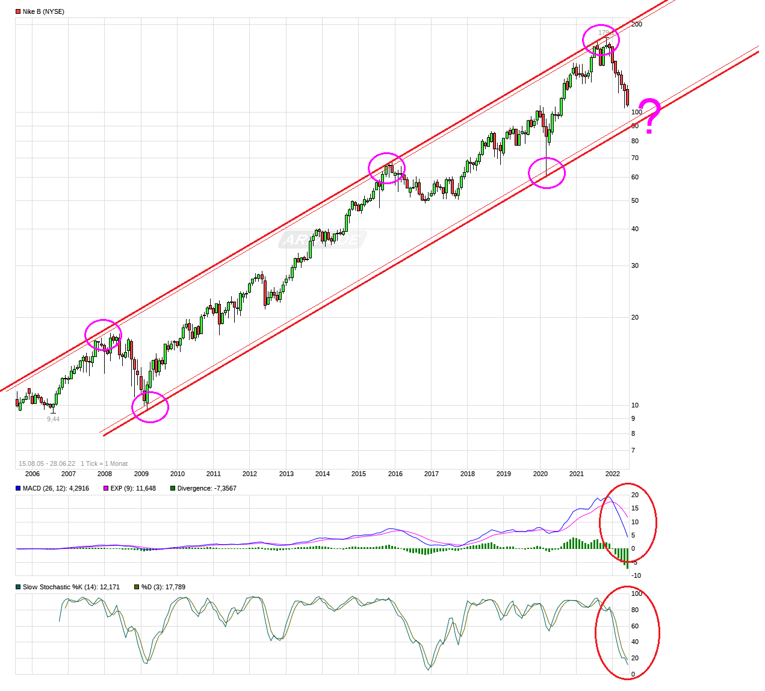
Task: Click the 2022 year axis label
Action: coord(613,474)
